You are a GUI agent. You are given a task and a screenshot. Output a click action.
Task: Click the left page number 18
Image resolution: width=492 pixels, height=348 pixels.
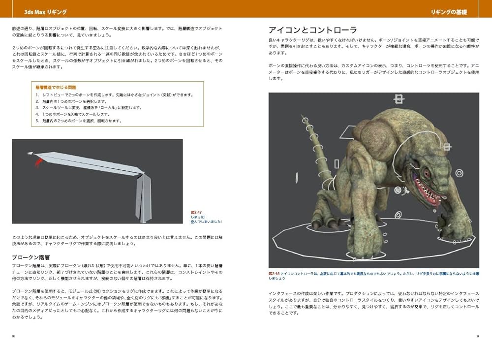tap(13, 336)
